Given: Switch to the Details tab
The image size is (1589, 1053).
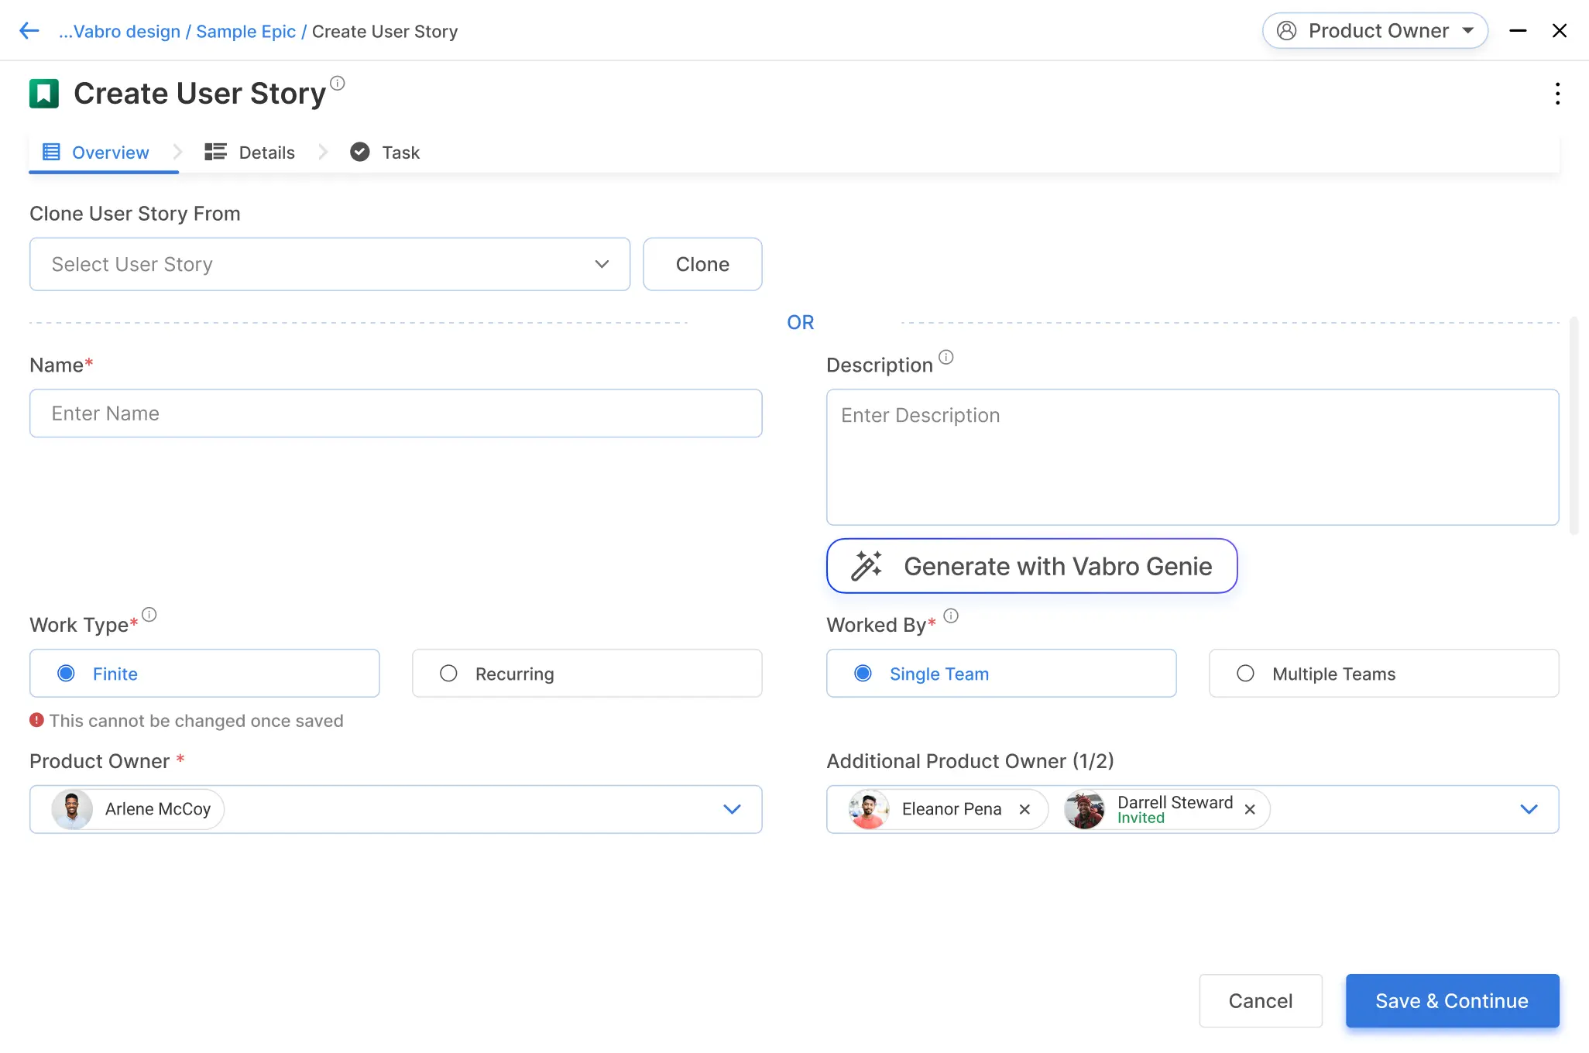Looking at the screenshot, I should coord(250,153).
